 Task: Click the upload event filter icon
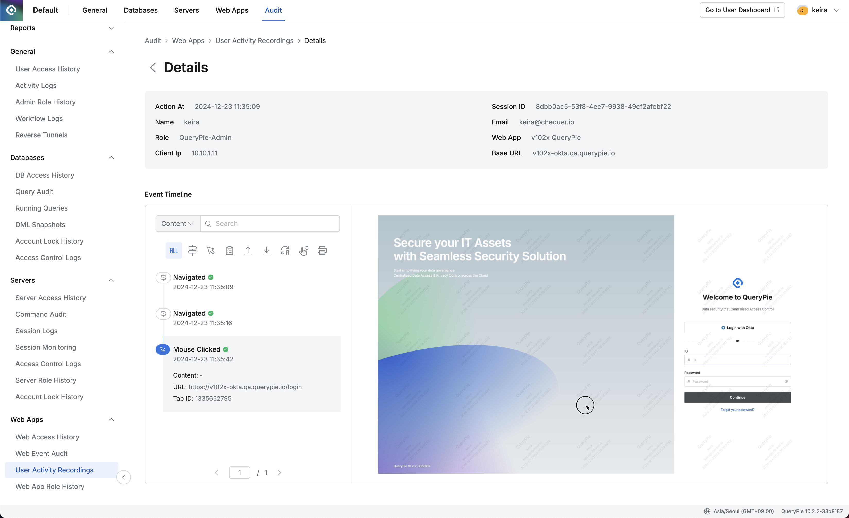pos(248,250)
